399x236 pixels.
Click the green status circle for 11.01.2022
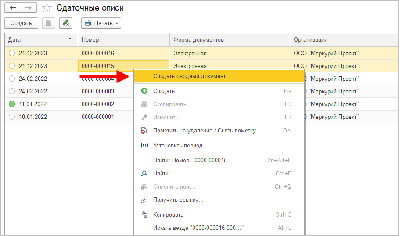12,104
